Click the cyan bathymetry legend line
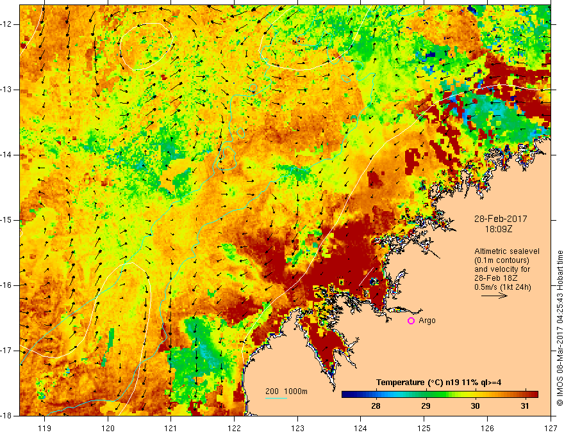This screenshot has height=435, width=564. 276,398
